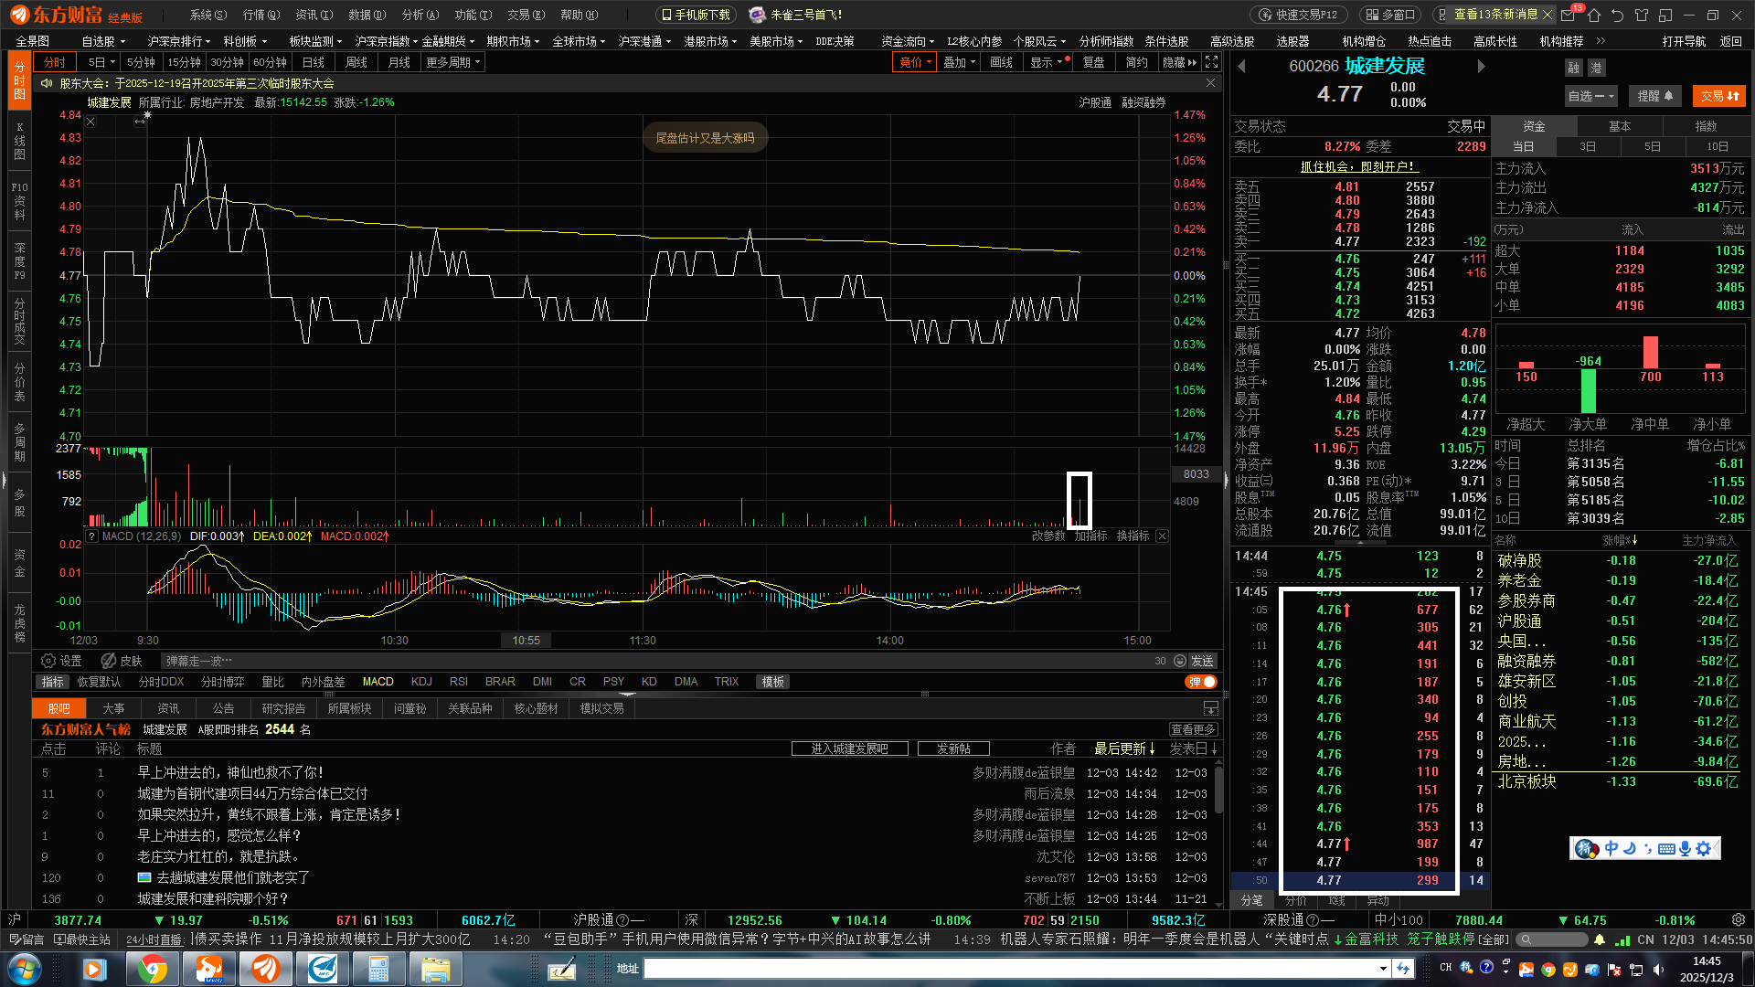
Task: Click the 发新帖 button
Action: (x=953, y=748)
